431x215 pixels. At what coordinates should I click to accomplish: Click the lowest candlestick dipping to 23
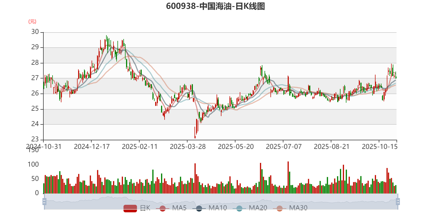pyautogui.click(x=195, y=132)
